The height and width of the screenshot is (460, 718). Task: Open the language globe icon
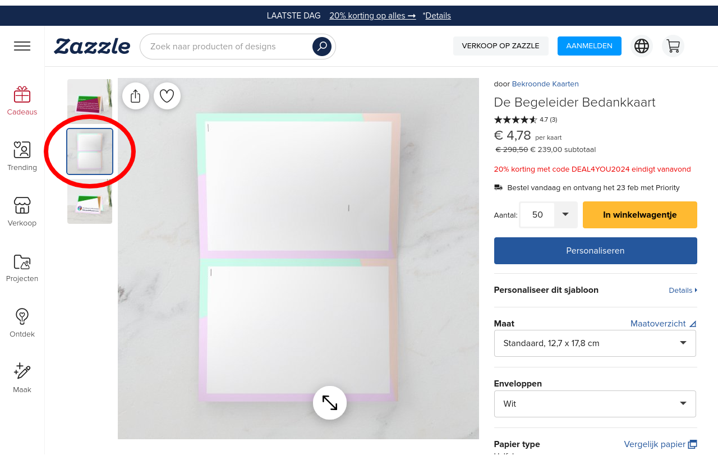(x=642, y=46)
